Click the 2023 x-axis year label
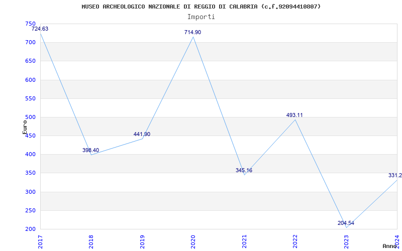 (x=346, y=241)
